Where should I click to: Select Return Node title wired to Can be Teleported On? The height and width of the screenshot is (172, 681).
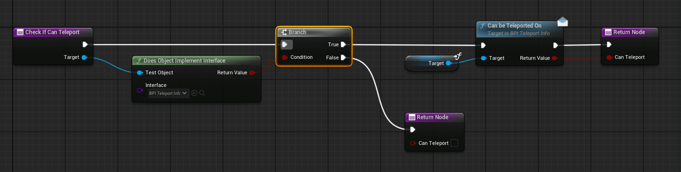click(630, 32)
